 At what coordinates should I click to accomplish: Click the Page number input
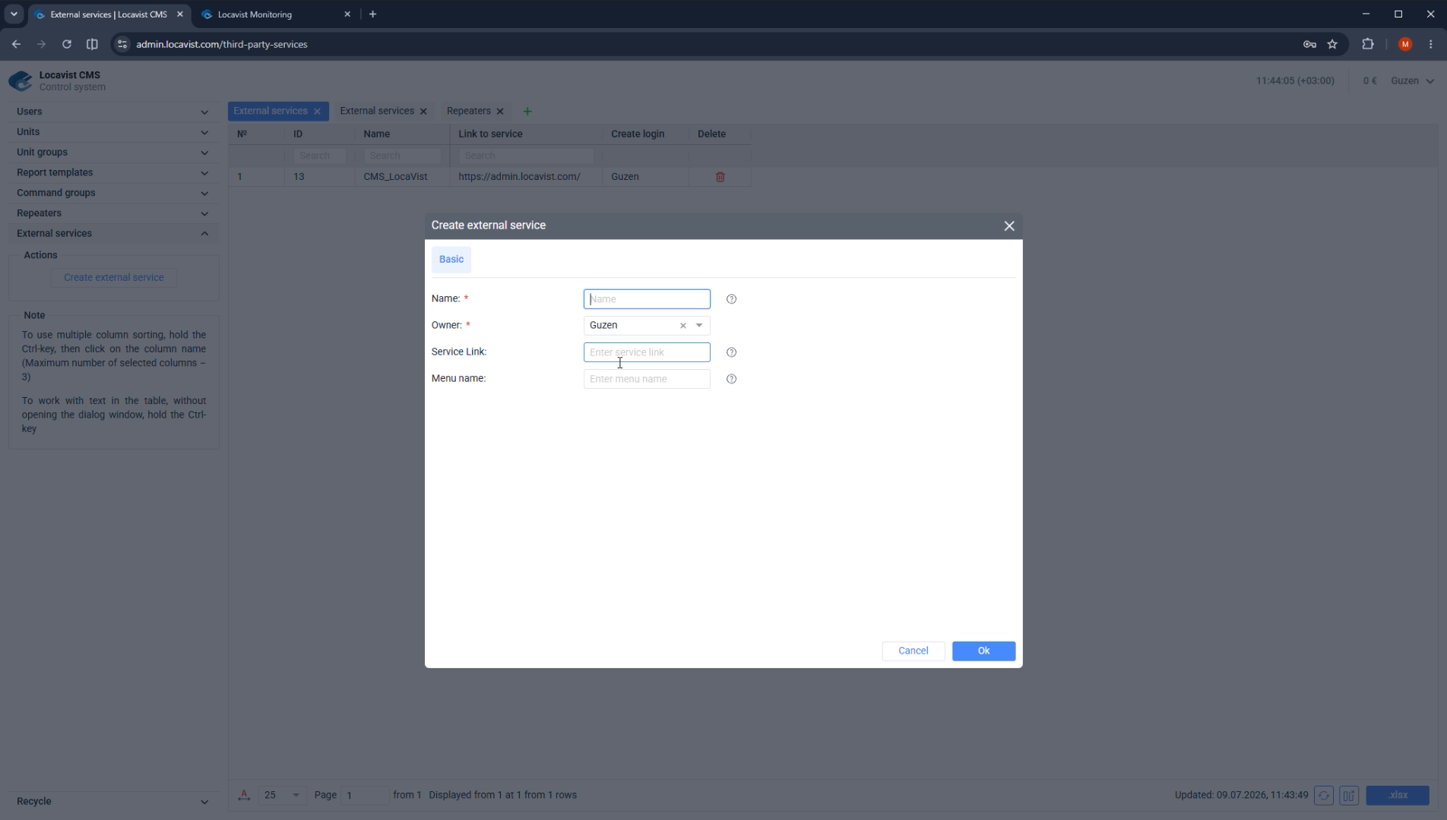tap(365, 795)
